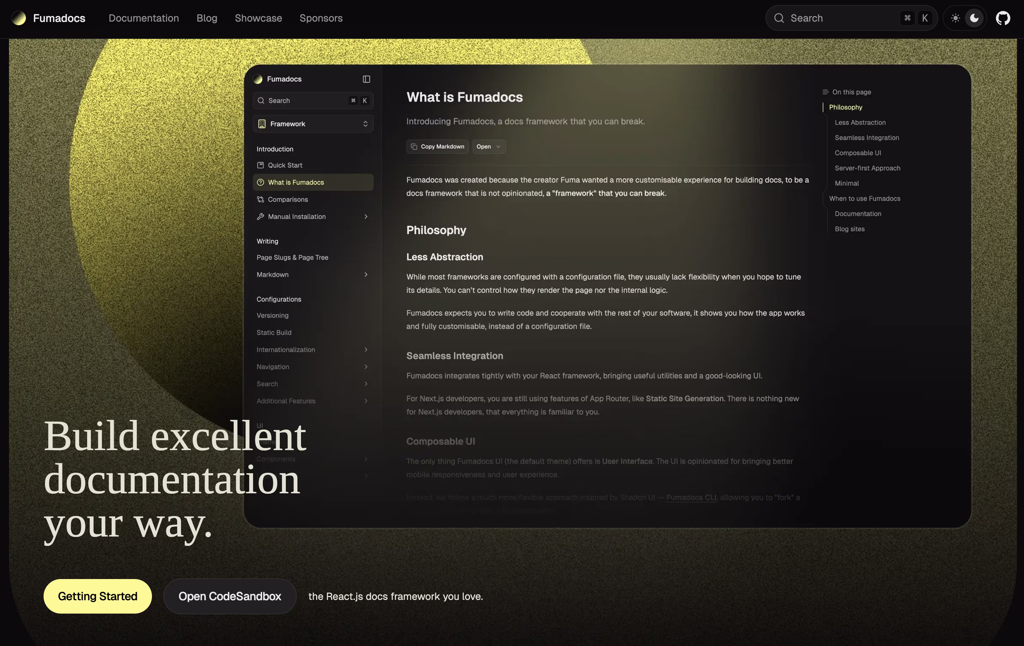The image size is (1024, 646).
Task: Jump to Documentation in table of contents
Action: click(x=857, y=214)
